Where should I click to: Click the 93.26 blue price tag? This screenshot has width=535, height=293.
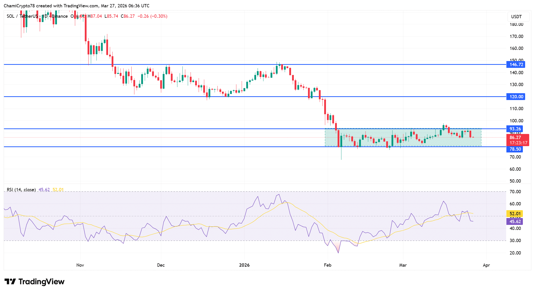click(515, 129)
